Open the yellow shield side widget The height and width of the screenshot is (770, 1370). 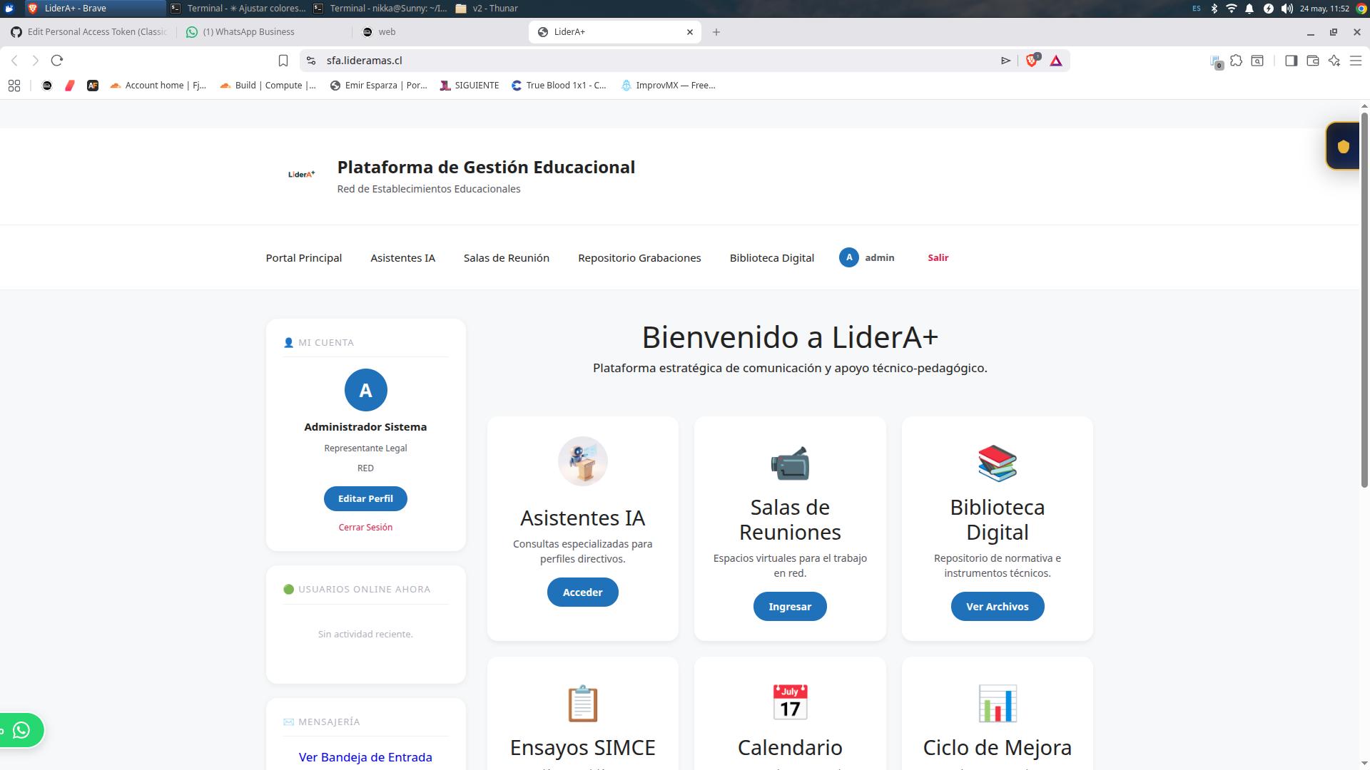point(1343,146)
